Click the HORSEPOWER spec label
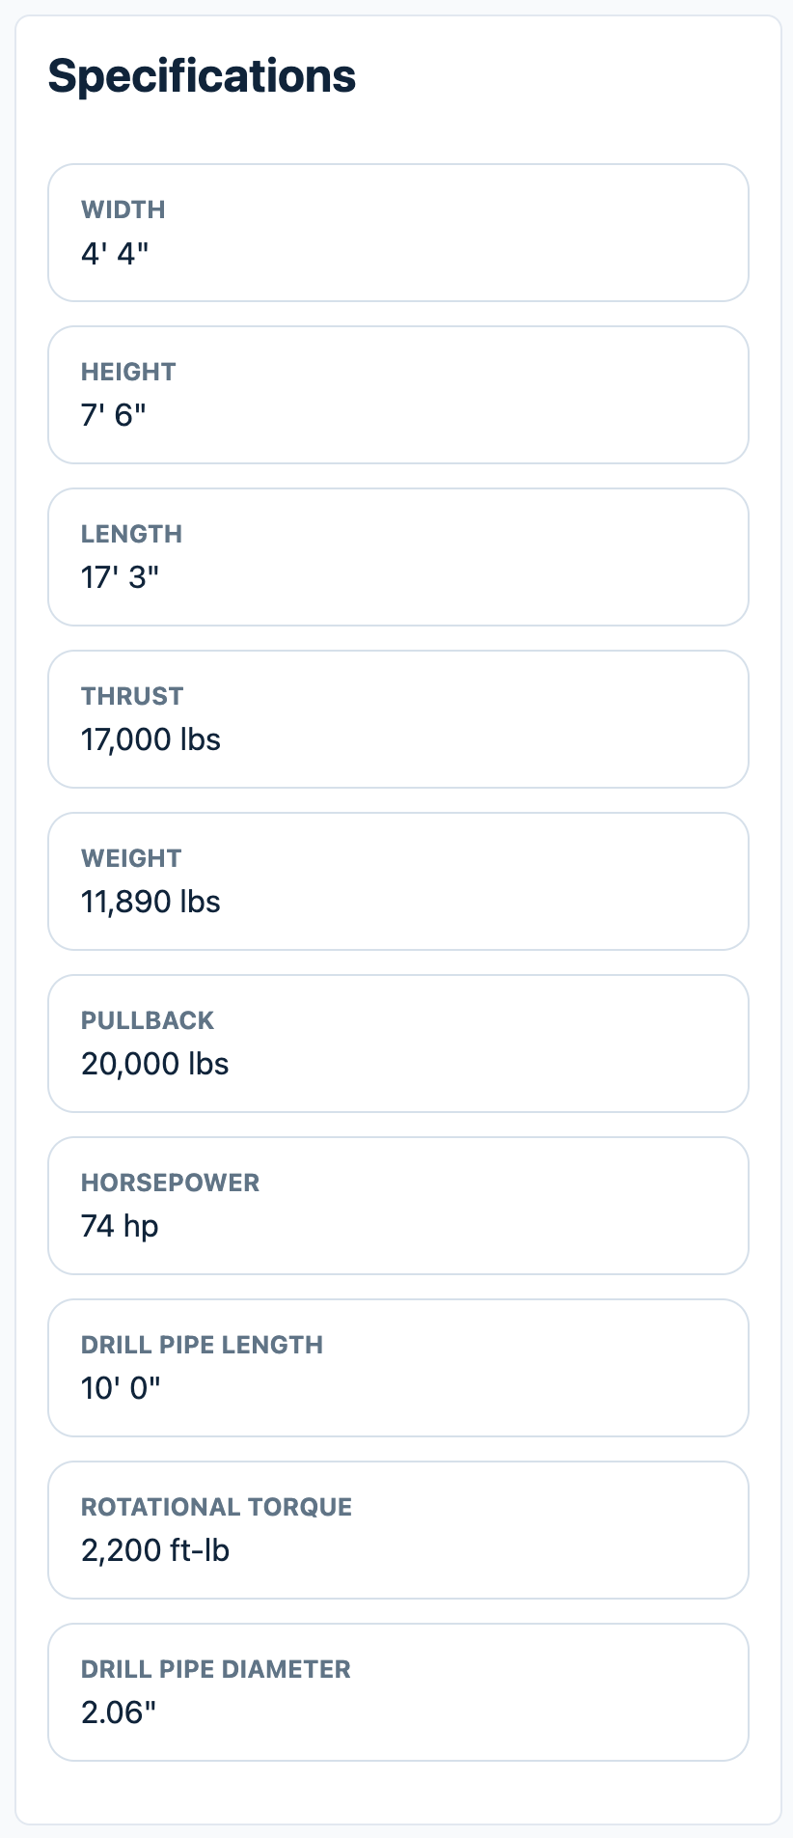The height and width of the screenshot is (1838, 793). 170,1183
